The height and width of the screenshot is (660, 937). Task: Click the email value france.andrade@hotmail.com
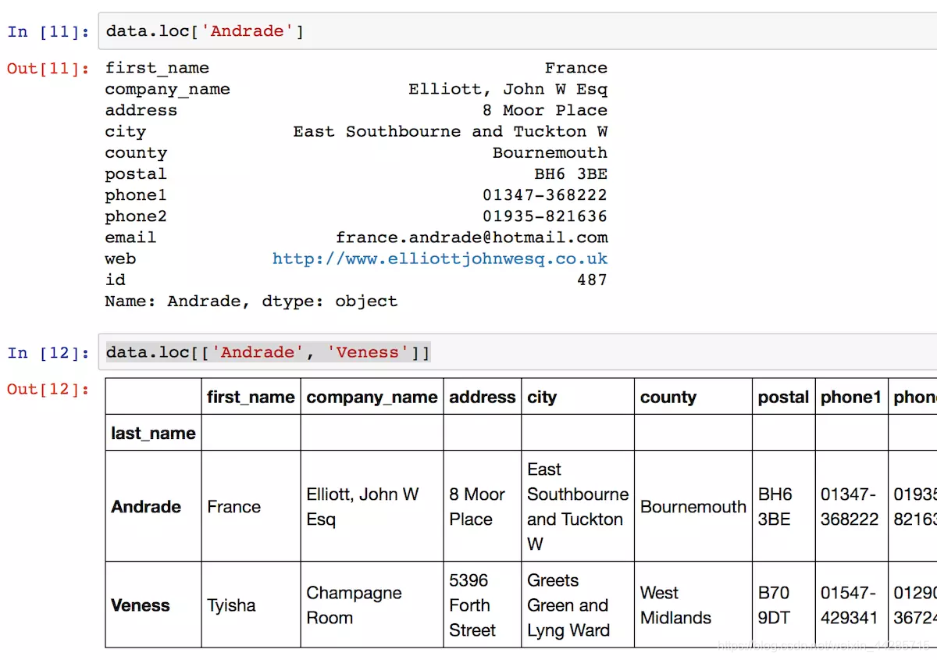click(472, 237)
